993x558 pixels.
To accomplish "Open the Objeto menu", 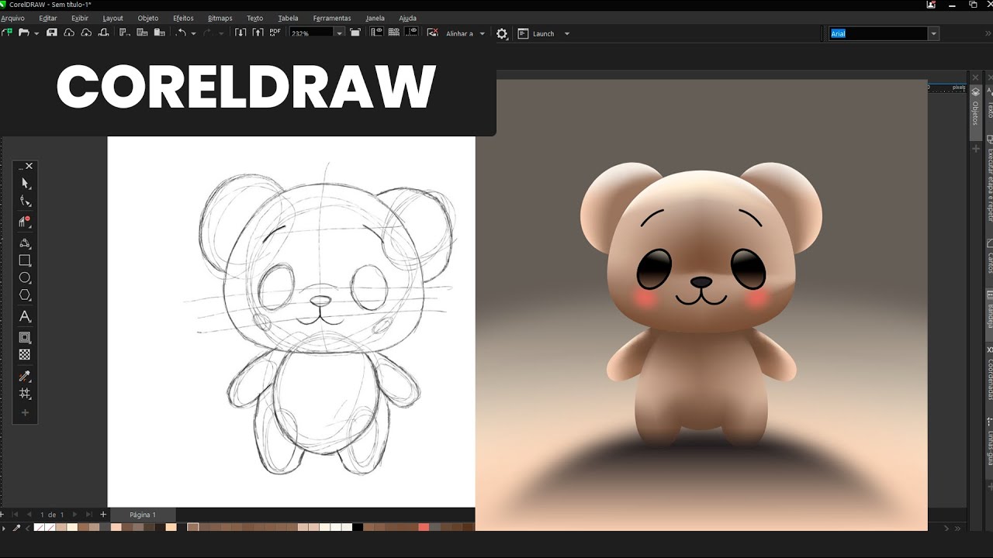I will [148, 18].
